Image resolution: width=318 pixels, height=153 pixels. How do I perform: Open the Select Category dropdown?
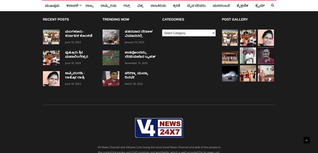[189, 33]
